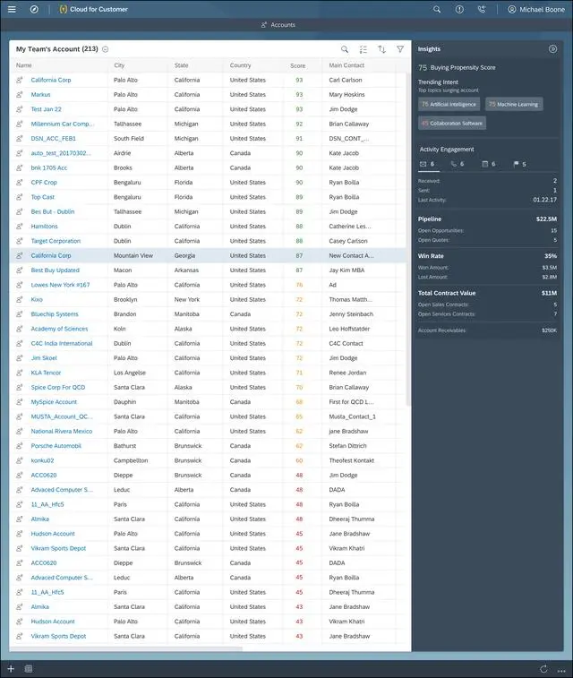
Task: Search within My Team's Account list
Action: point(345,49)
